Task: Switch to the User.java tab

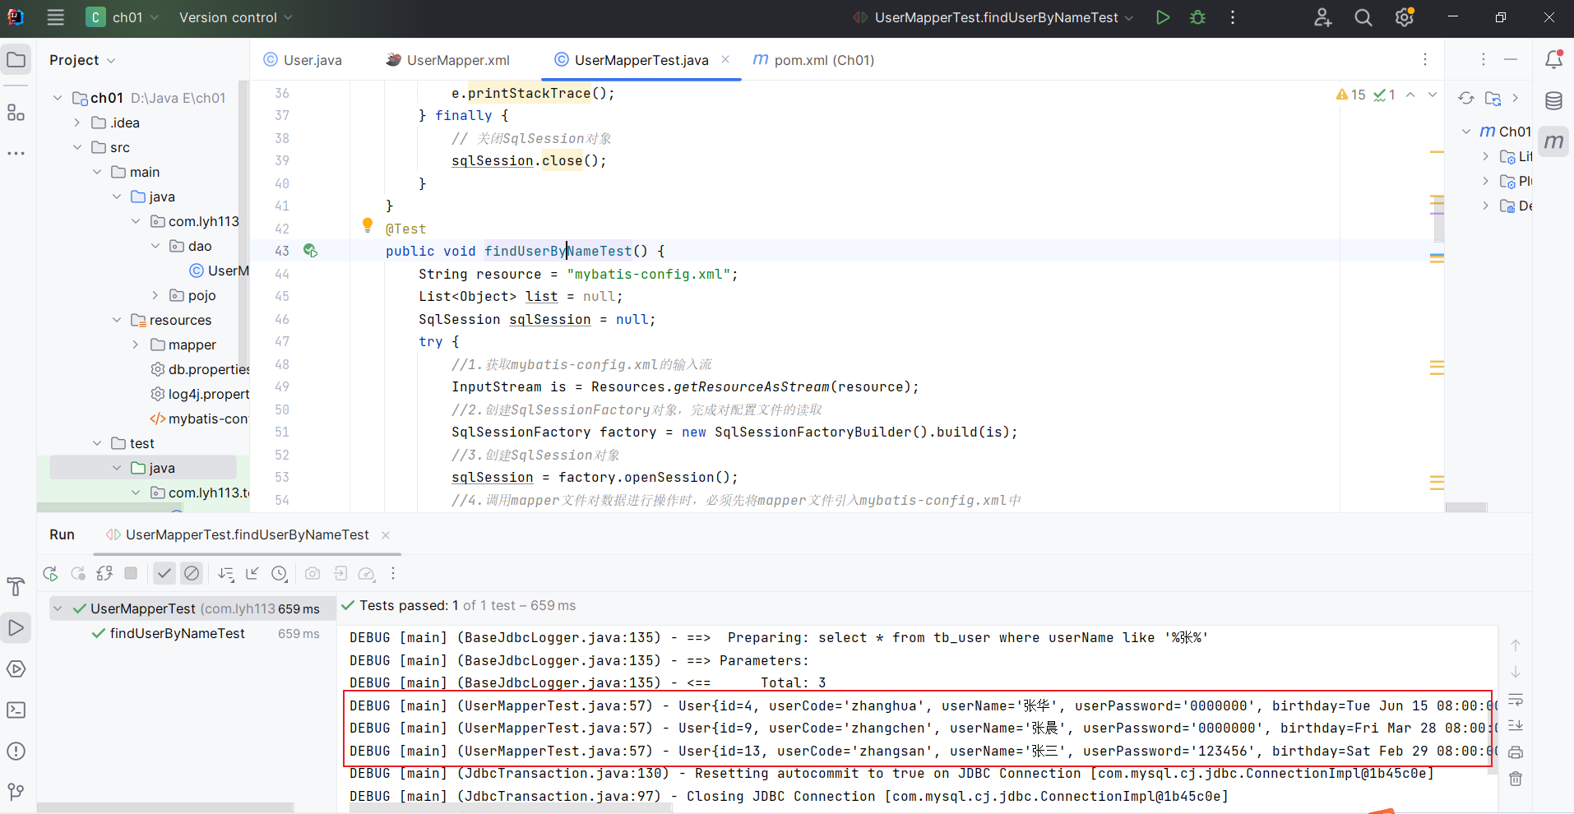Action: pos(303,60)
